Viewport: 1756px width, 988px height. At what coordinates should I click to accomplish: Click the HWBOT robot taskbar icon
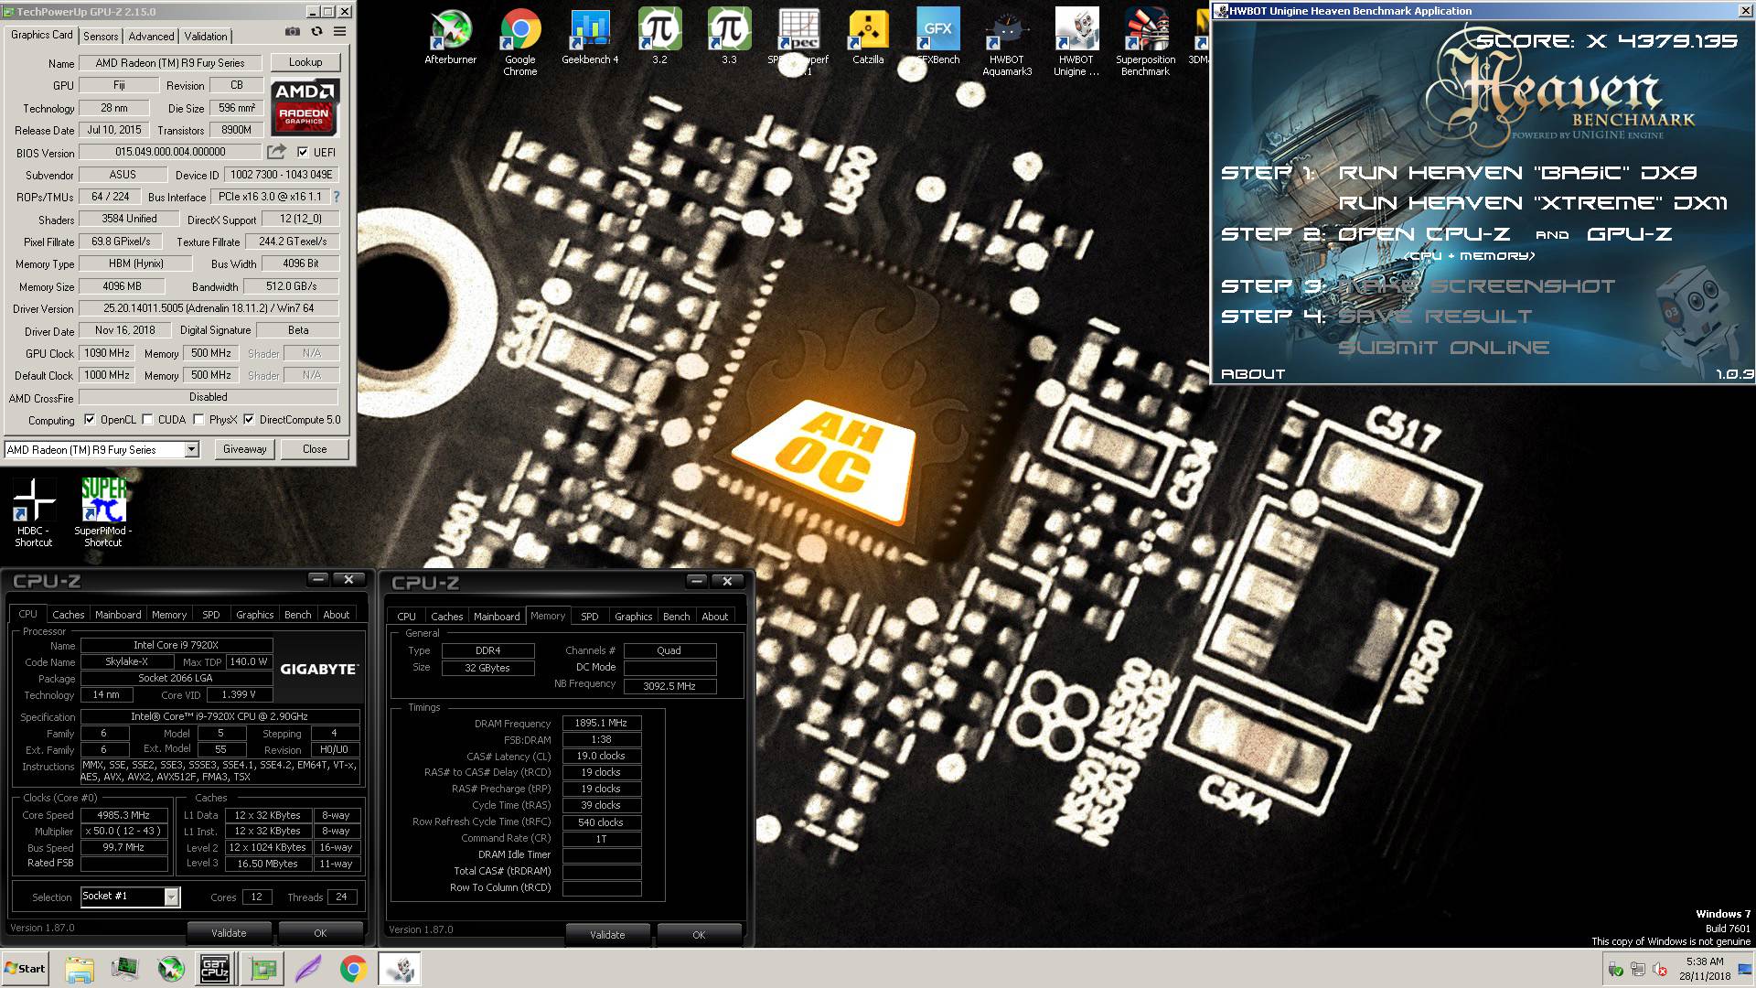(x=400, y=969)
